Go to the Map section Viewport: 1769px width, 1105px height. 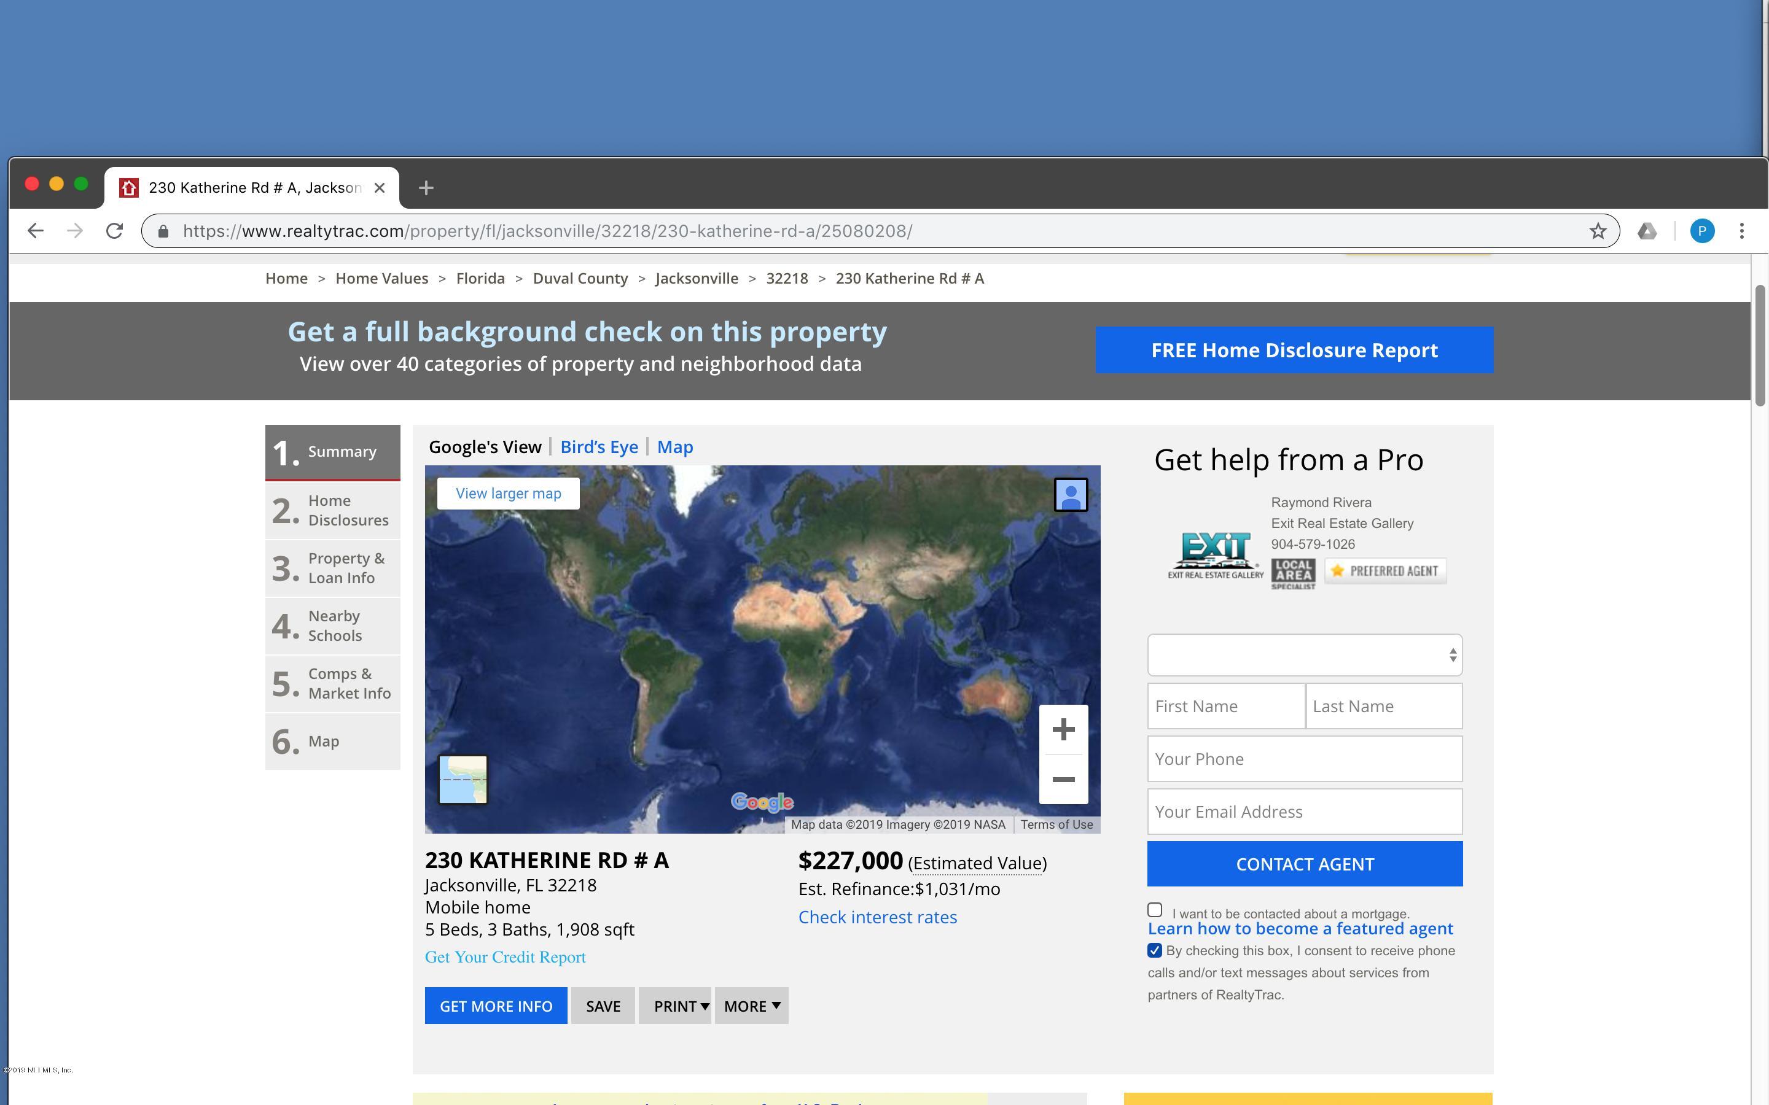click(x=332, y=741)
